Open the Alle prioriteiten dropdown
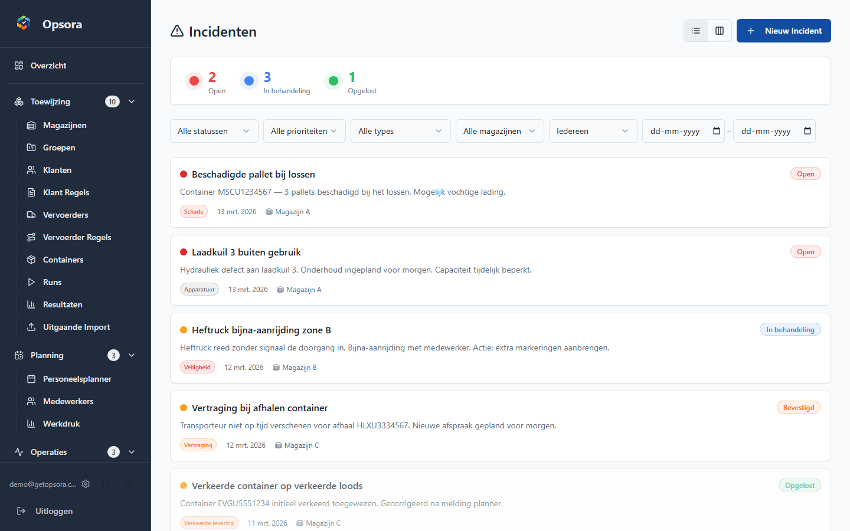This screenshot has width=850, height=531. [304, 131]
